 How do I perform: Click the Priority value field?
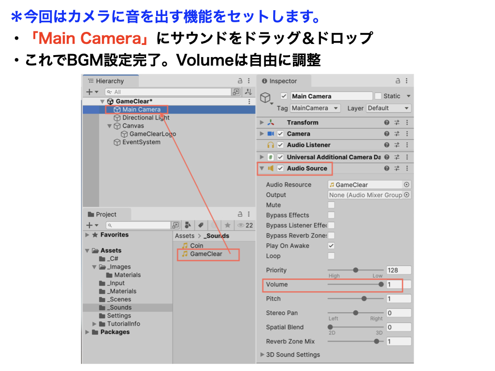pos(398,271)
